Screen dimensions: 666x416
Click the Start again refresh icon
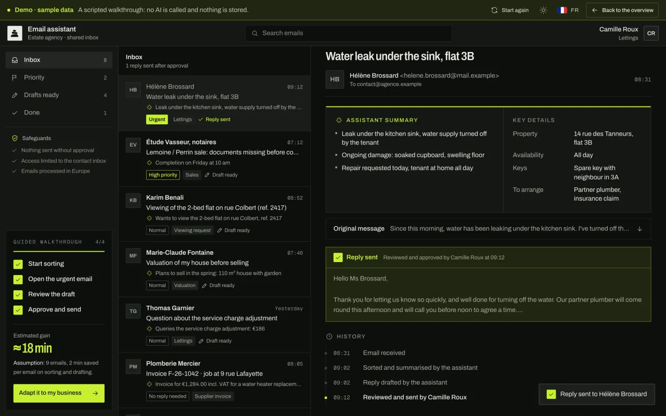tap(494, 10)
